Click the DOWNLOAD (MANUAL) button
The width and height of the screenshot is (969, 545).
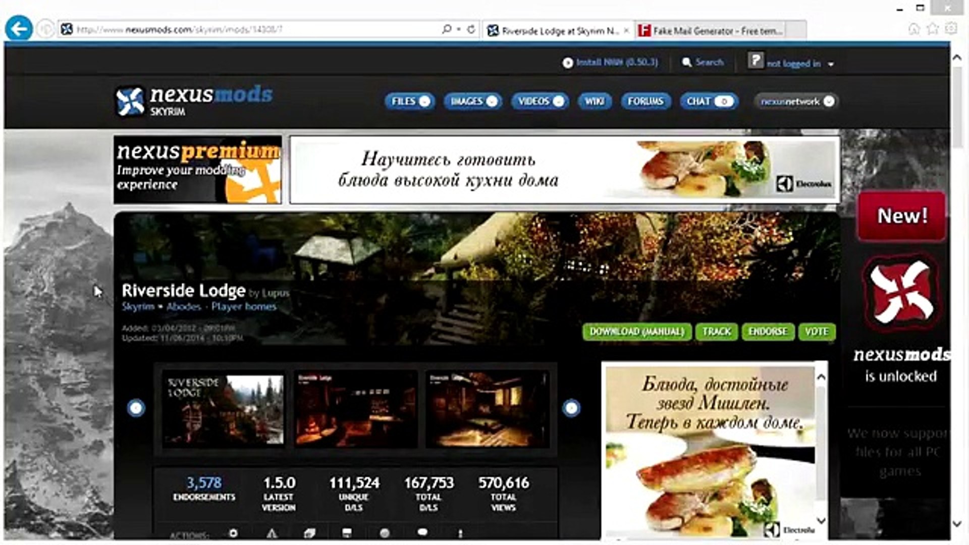pos(637,332)
